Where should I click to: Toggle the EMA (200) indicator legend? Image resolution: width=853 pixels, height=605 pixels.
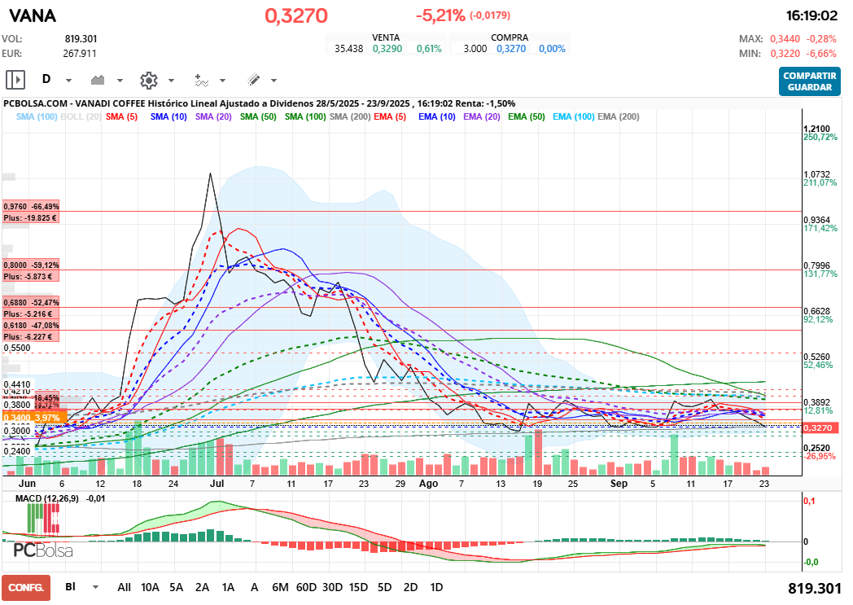tap(619, 117)
